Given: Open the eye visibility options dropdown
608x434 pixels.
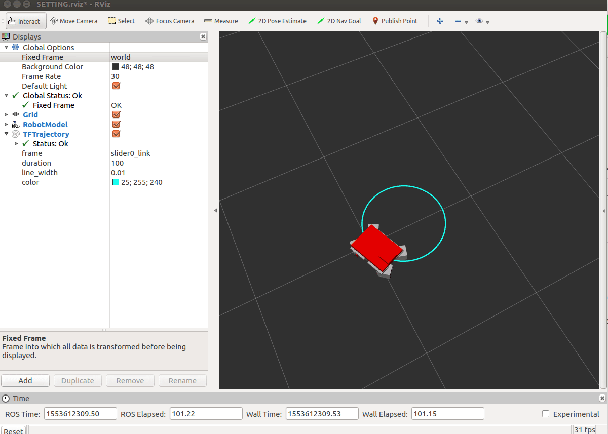Looking at the screenshot, I should tap(482, 21).
